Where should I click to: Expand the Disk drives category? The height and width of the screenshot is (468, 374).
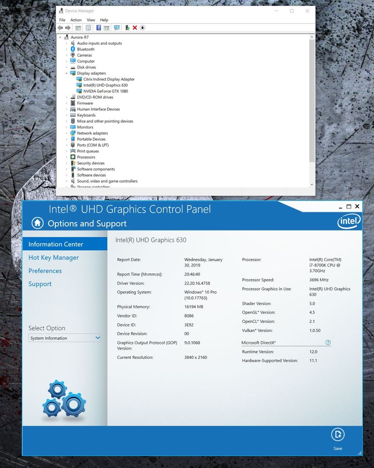(67, 67)
